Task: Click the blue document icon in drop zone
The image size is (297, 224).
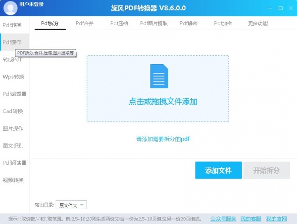Action: tap(158, 76)
